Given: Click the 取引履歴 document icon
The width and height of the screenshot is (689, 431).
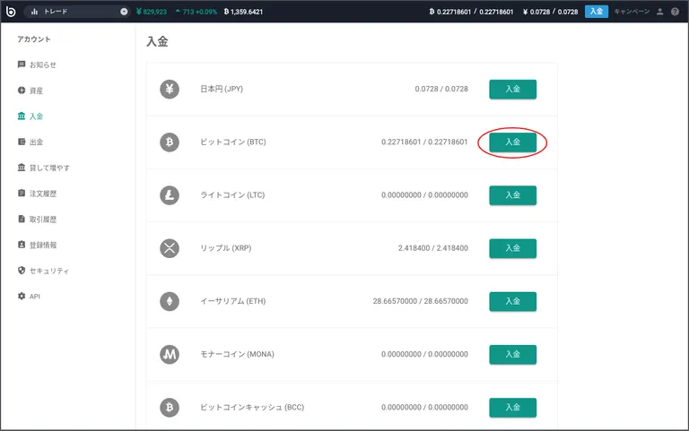Looking at the screenshot, I should [22, 219].
